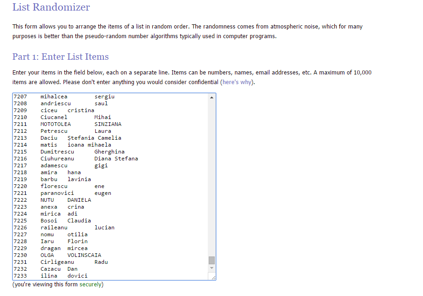Click the line "7231 Cirligeanu Radu"
The width and height of the screenshot is (423, 296).
pos(61,262)
